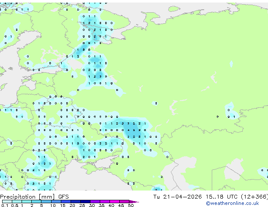Click the above-50 arrow tip of legend
This screenshot has height=207, width=268.
click(x=134, y=202)
